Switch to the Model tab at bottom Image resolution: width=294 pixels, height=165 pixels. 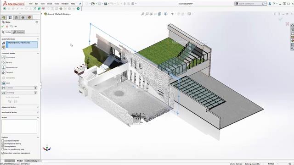click(x=19, y=161)
